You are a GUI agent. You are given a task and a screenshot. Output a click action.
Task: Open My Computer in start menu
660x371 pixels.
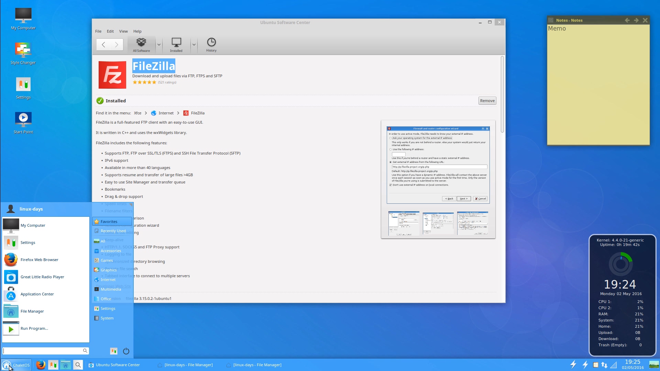coord(46,225)
